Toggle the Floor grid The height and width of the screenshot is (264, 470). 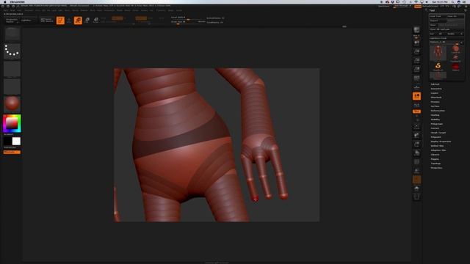416,87
